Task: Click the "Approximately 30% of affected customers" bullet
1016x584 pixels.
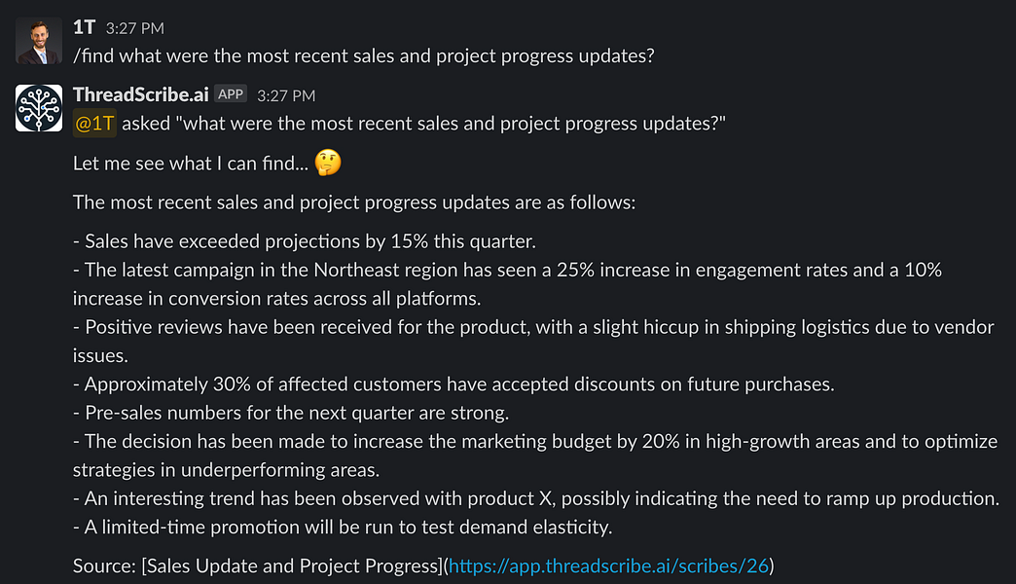Action: click(454, 383)
